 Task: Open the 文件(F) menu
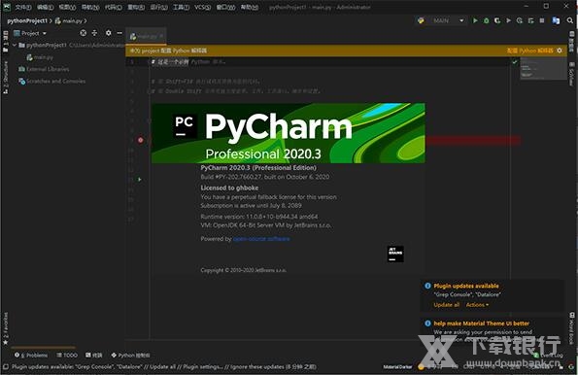click(x=23, y=7)
